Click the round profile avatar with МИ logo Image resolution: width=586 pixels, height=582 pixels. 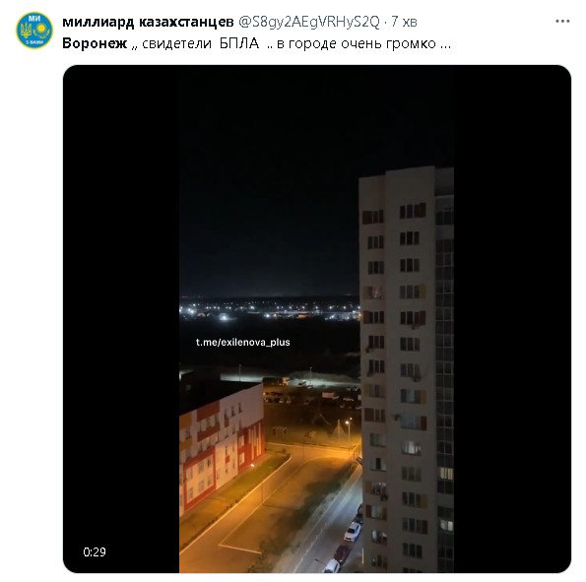34,30
